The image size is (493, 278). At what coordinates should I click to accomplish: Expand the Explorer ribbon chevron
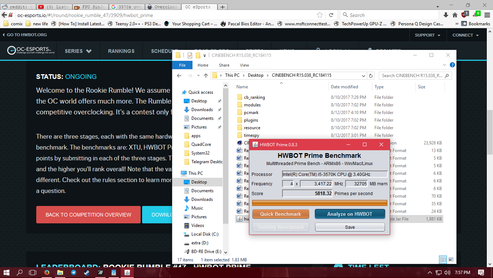pos(445,65)
